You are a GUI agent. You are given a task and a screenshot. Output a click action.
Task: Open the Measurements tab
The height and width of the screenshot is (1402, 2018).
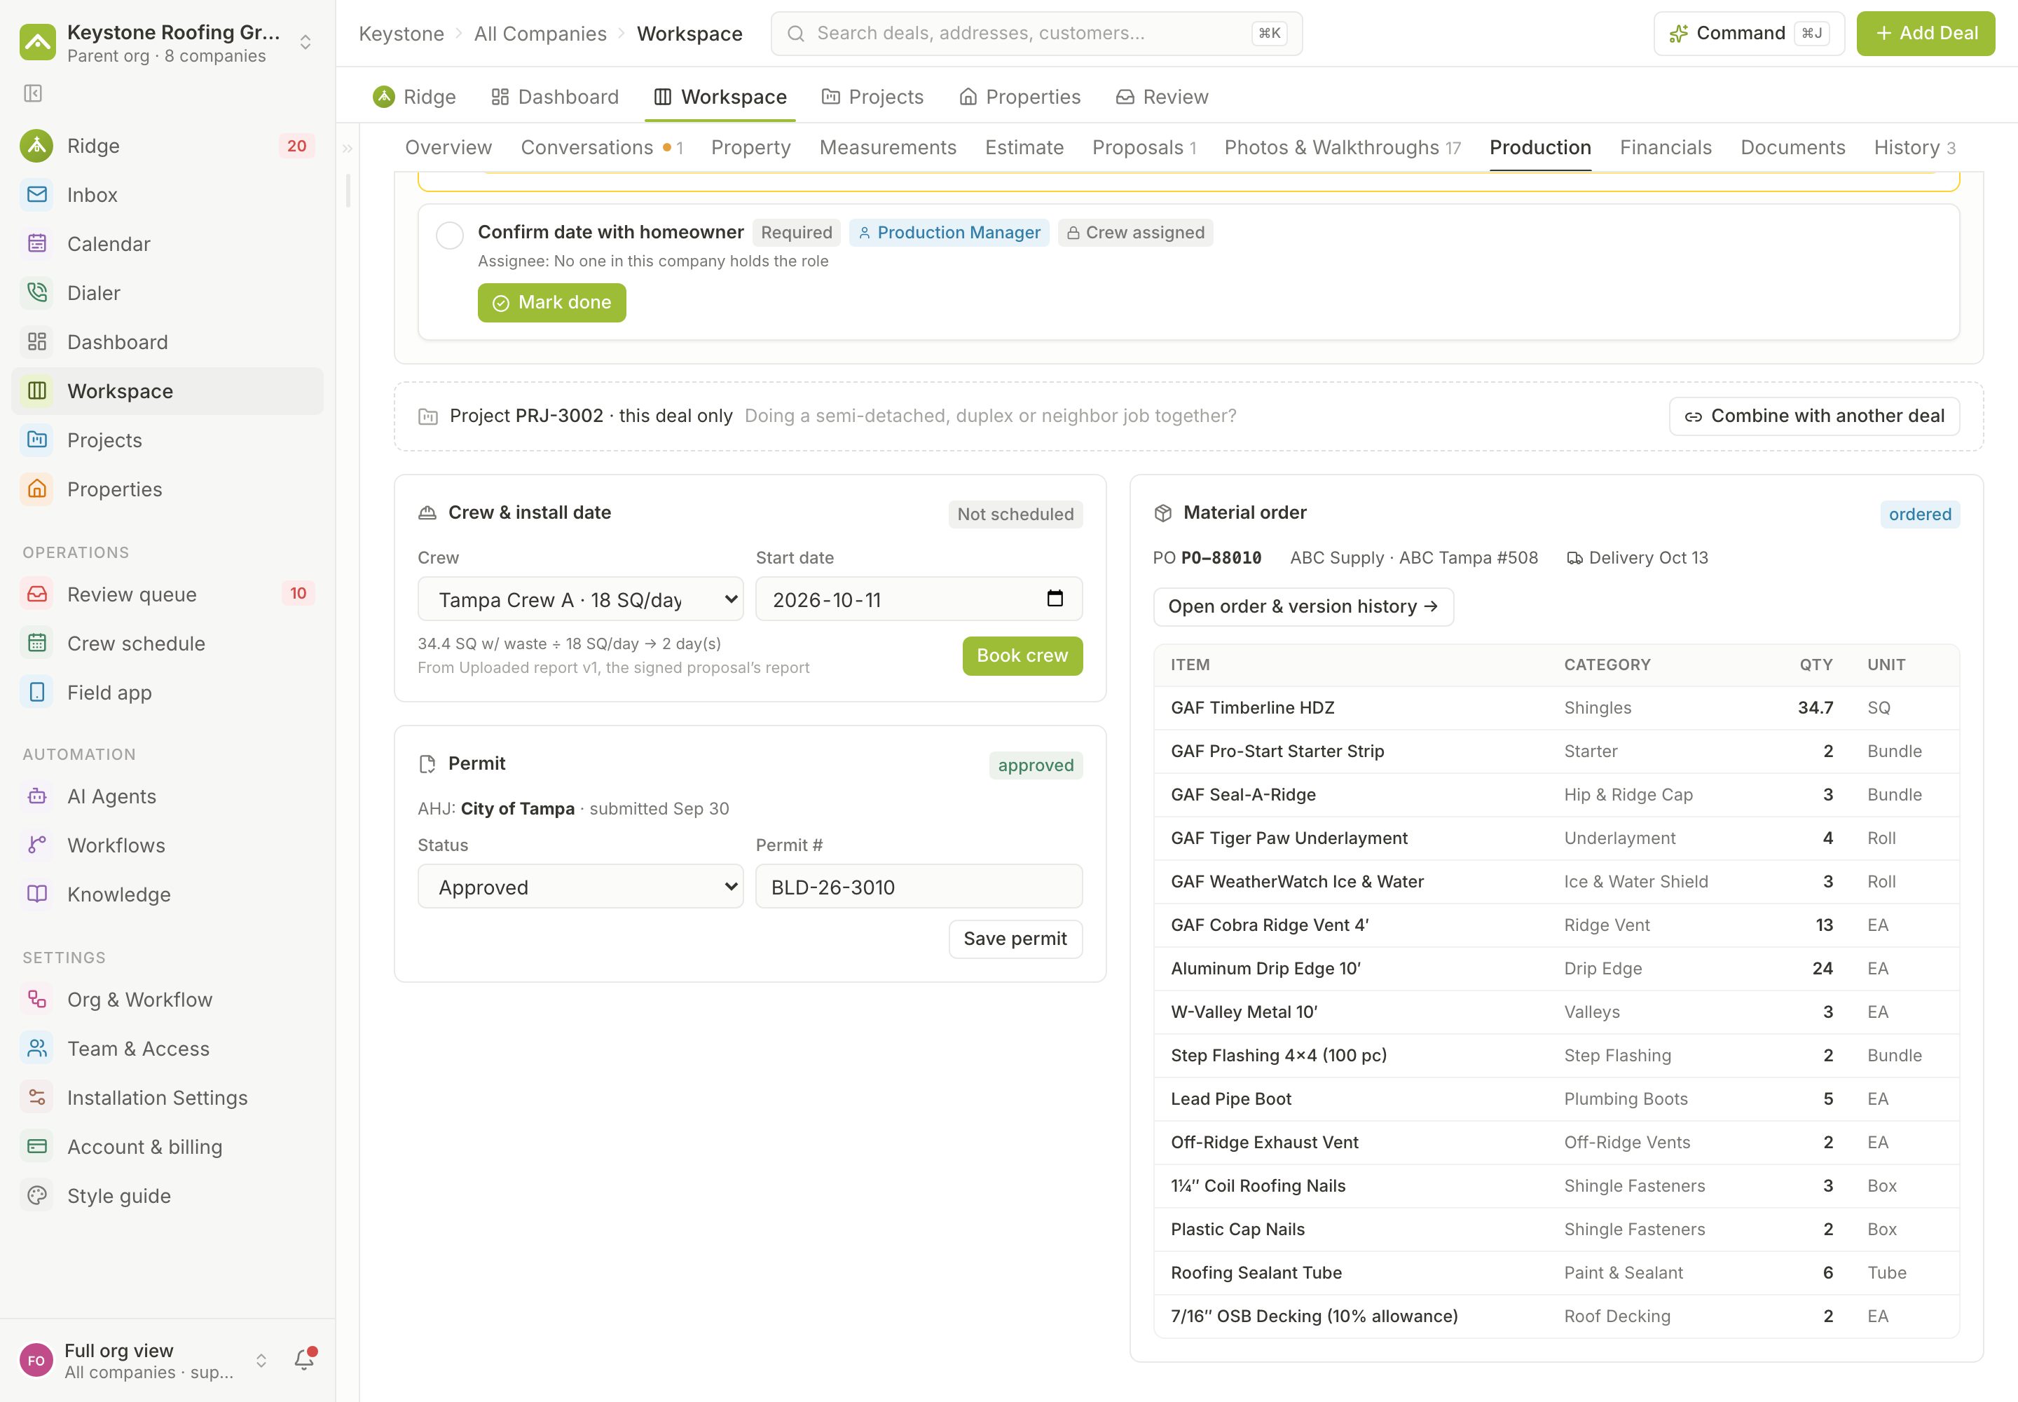[x=888, y=148]
